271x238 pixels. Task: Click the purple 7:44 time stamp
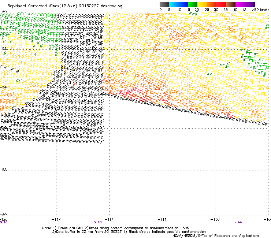tap(238, 222)
